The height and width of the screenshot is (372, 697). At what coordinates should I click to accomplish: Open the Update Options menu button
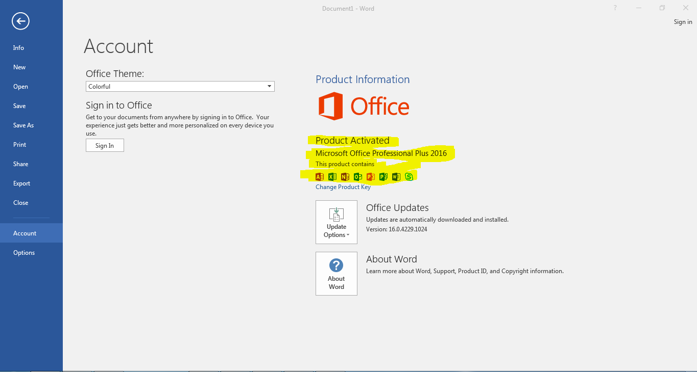click(x=337, y=222)
